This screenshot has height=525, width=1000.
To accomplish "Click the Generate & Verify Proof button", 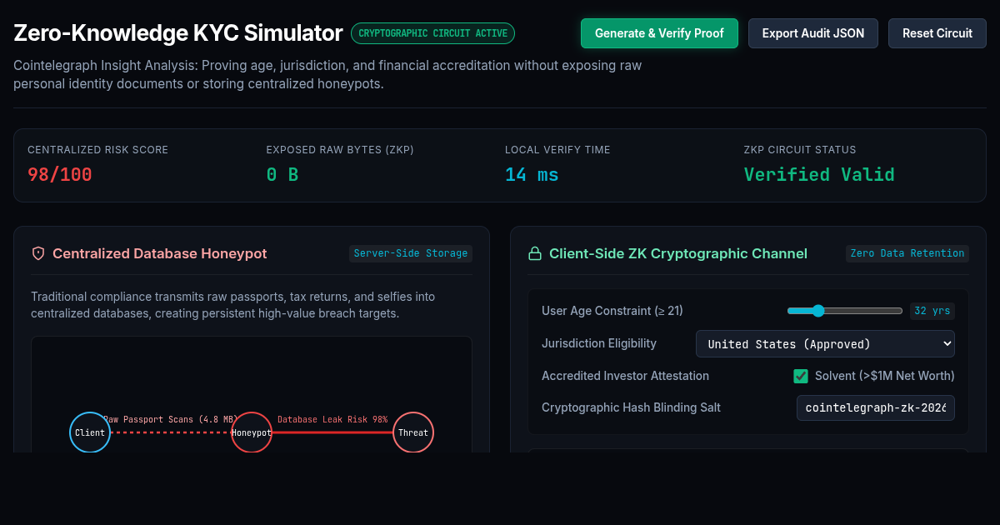I will click(659, 33).
